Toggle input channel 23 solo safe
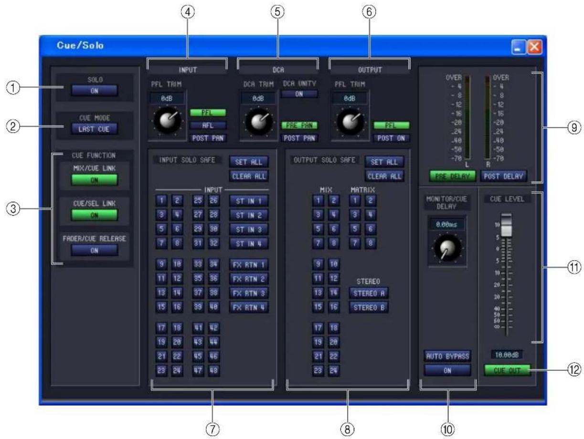The image size is (584, 439). pyautogui.click(x=161, y=370)
